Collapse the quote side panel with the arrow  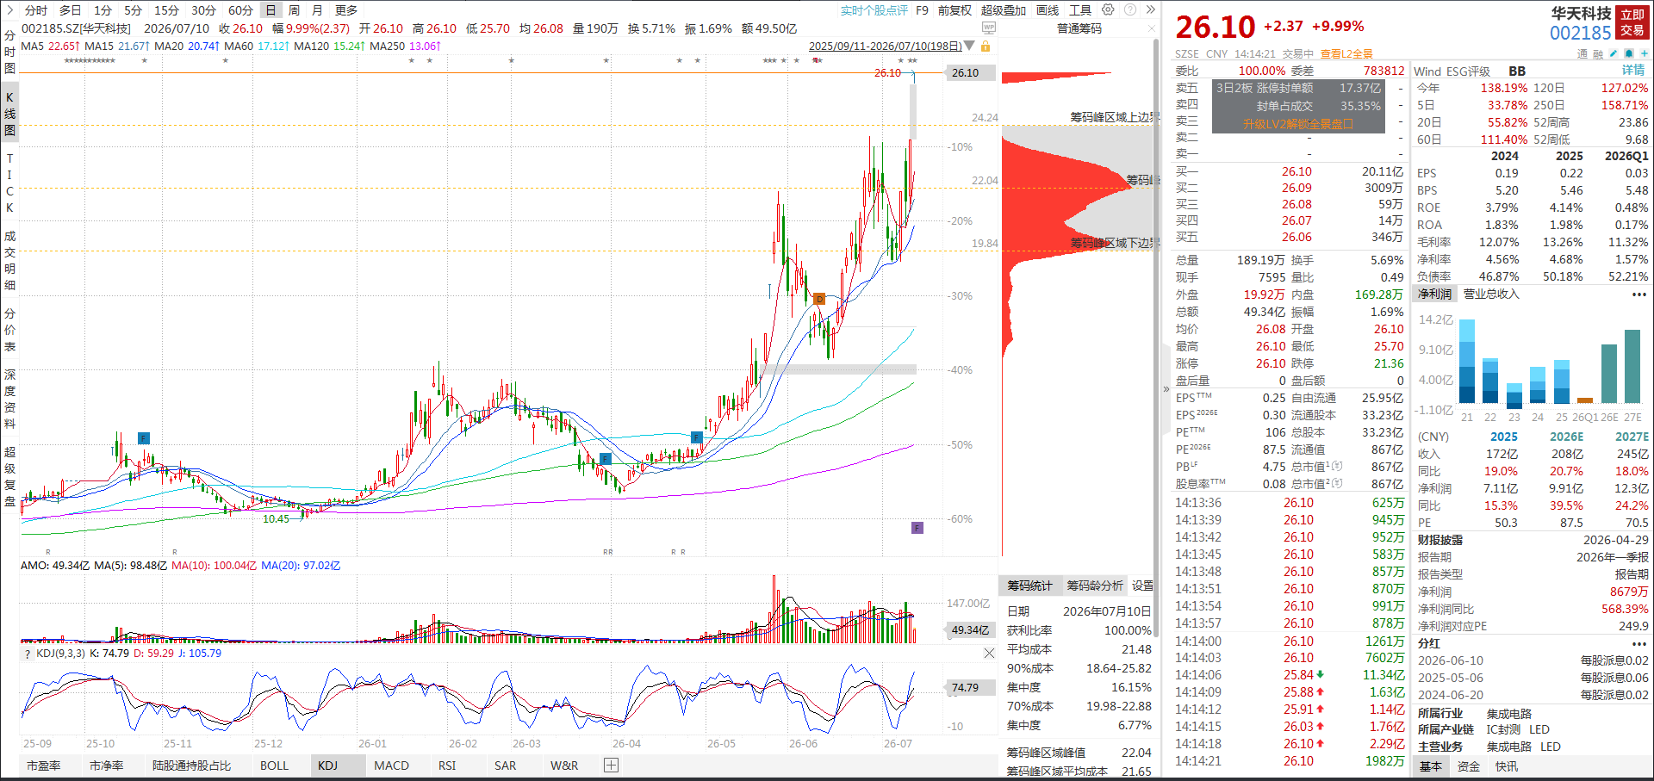pyautogui.click(x=1166, y=389)
